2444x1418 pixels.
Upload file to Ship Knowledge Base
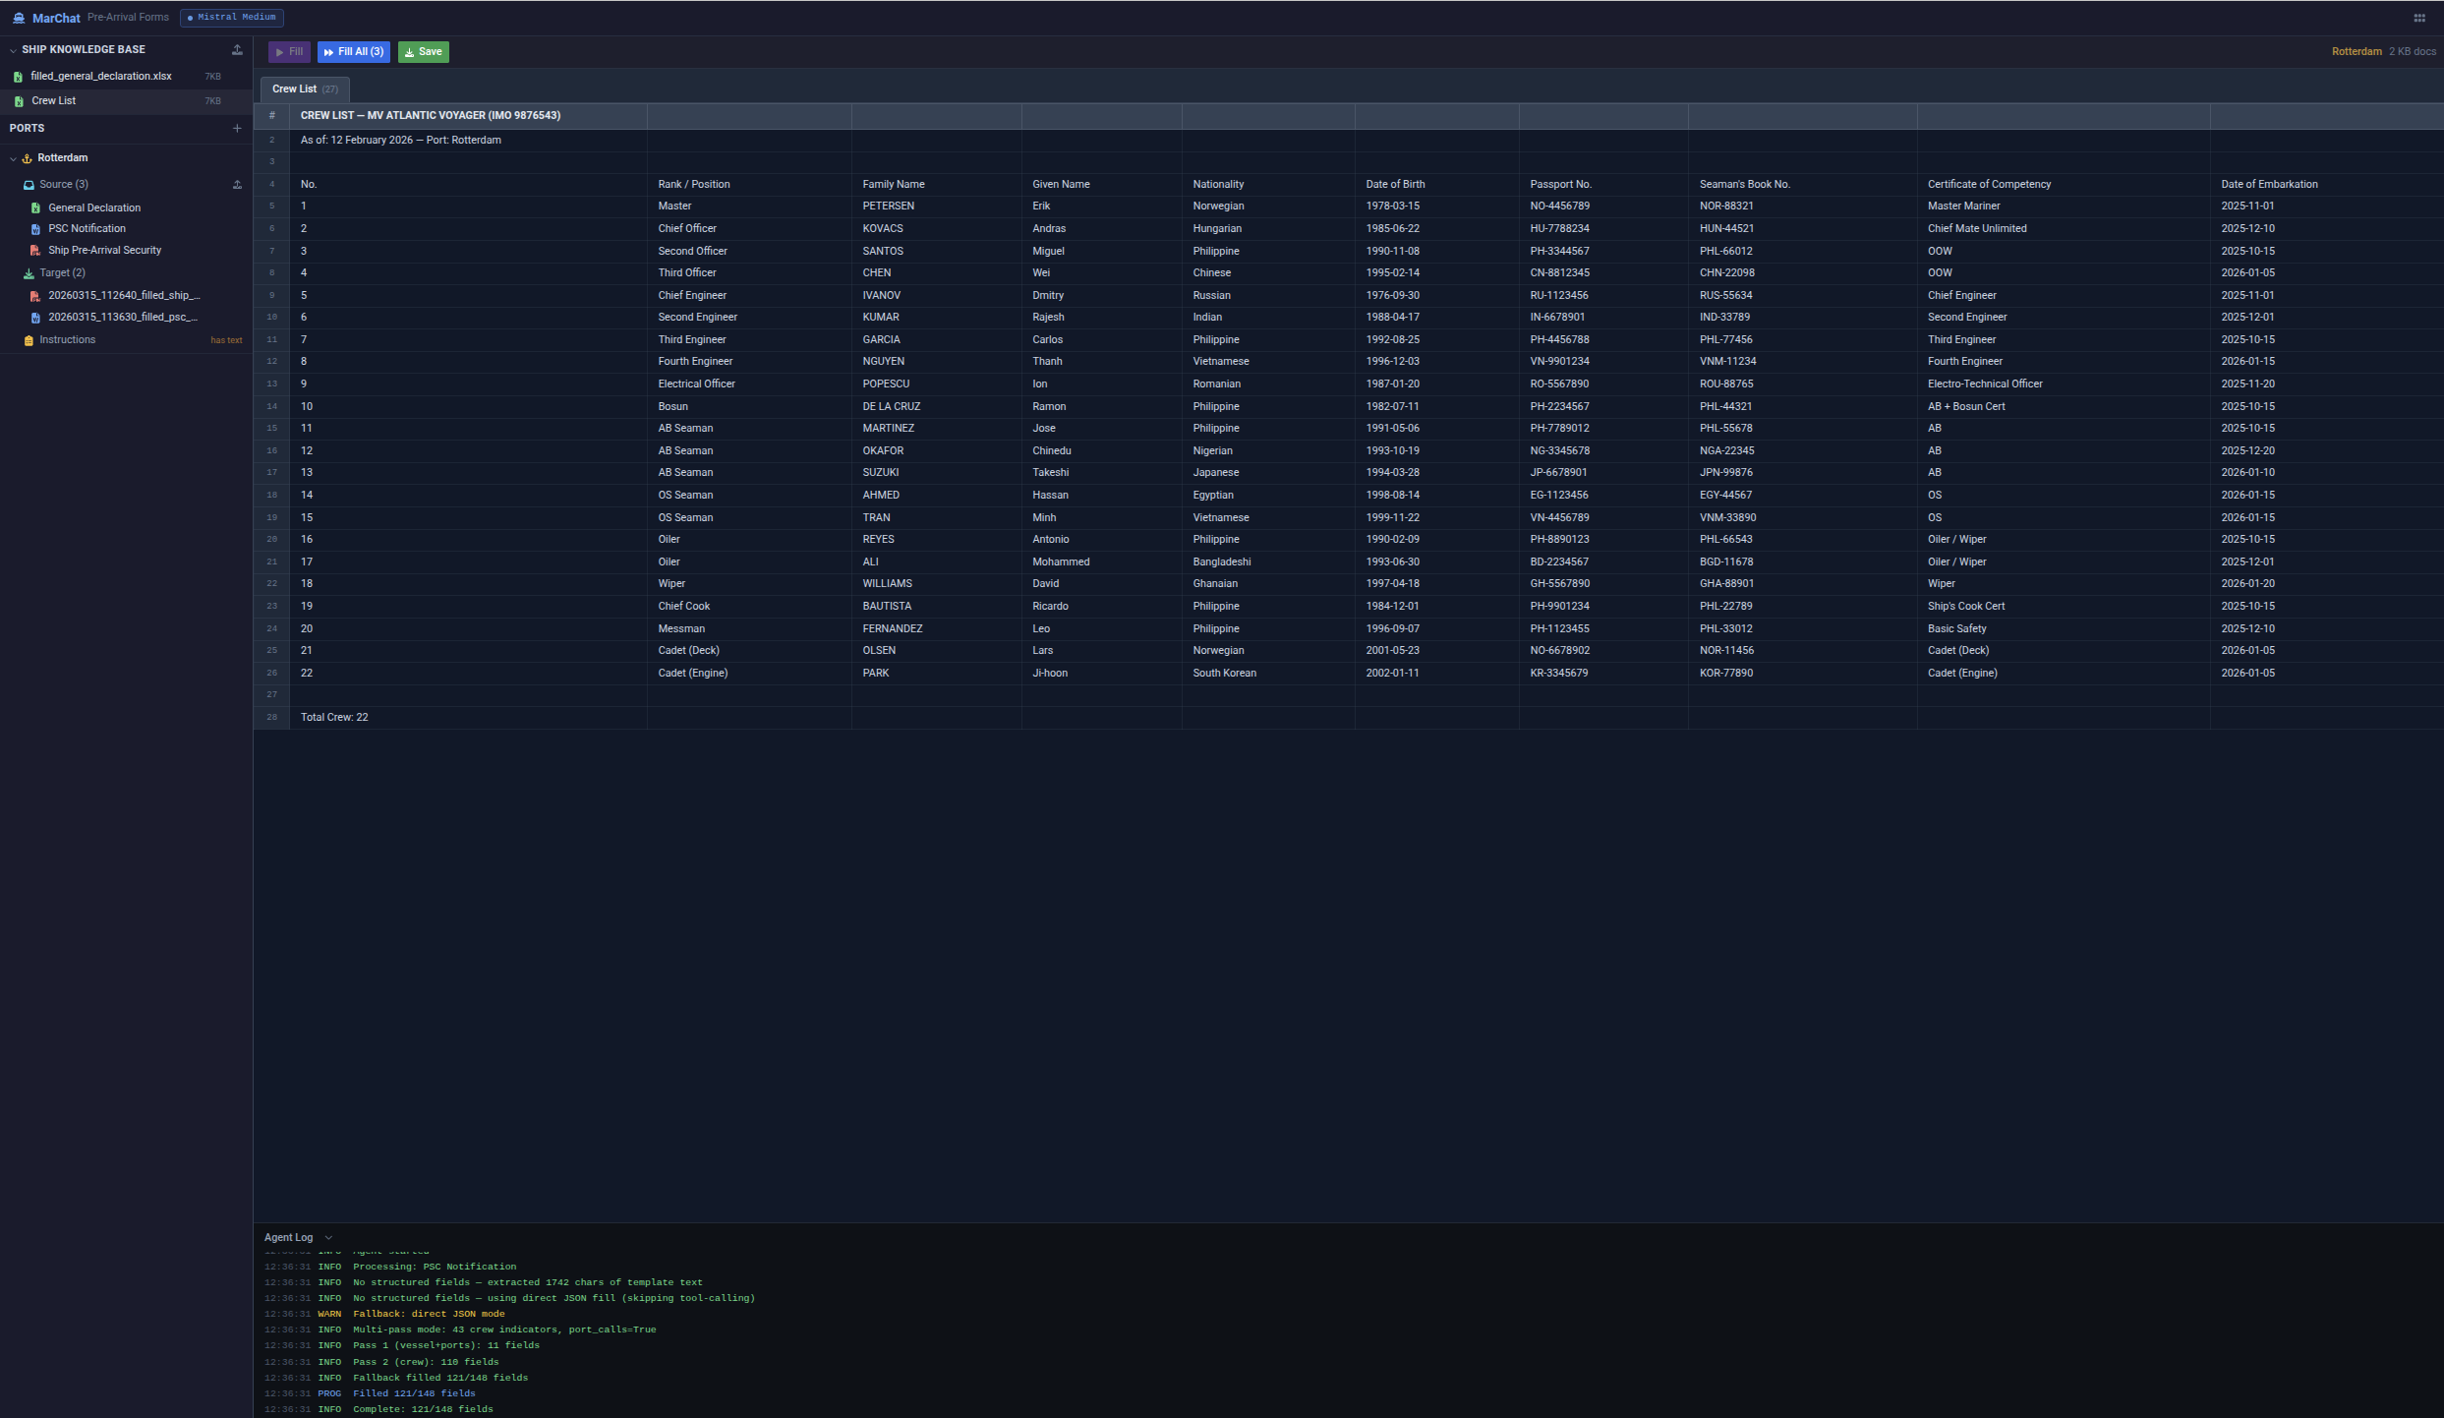tap(237, 49)
